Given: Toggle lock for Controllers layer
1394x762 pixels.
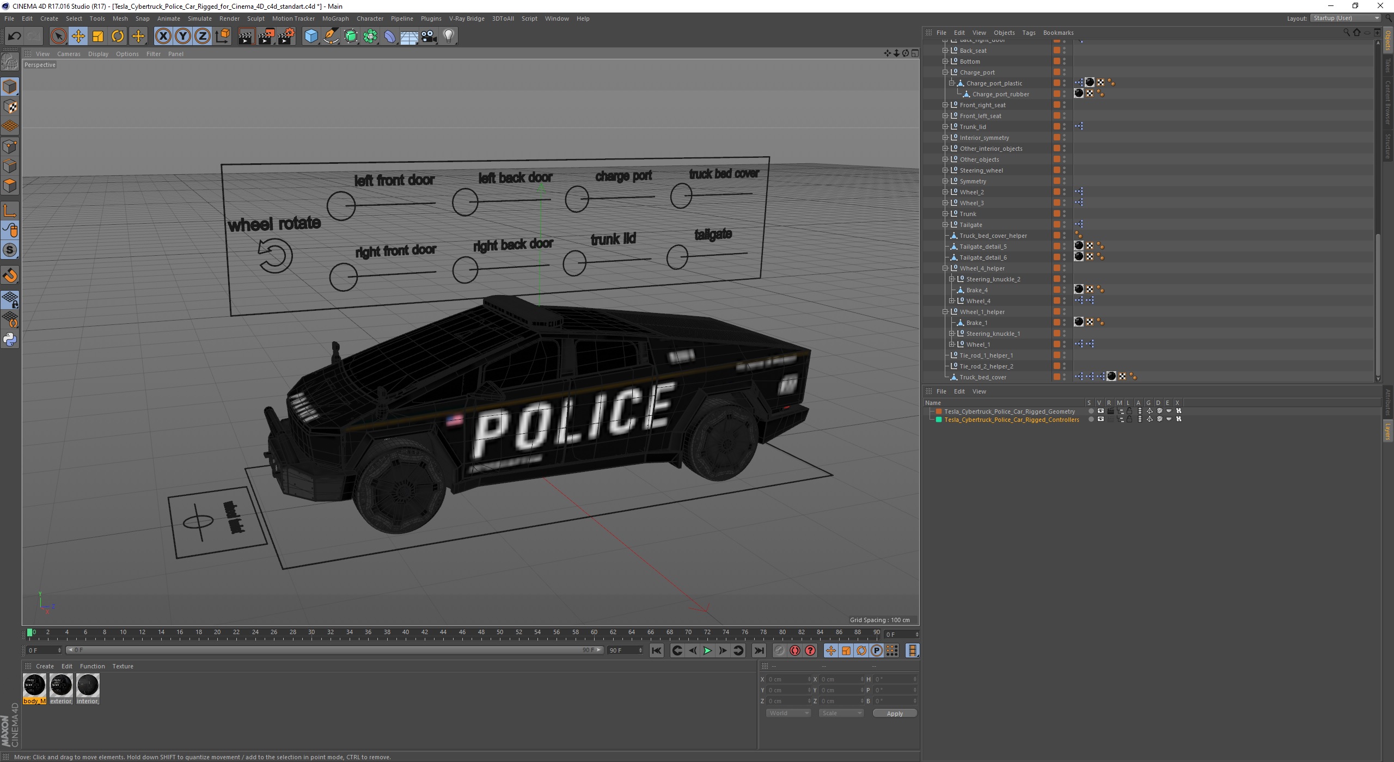Looking at the screenshot, I should pos(1130,420).
